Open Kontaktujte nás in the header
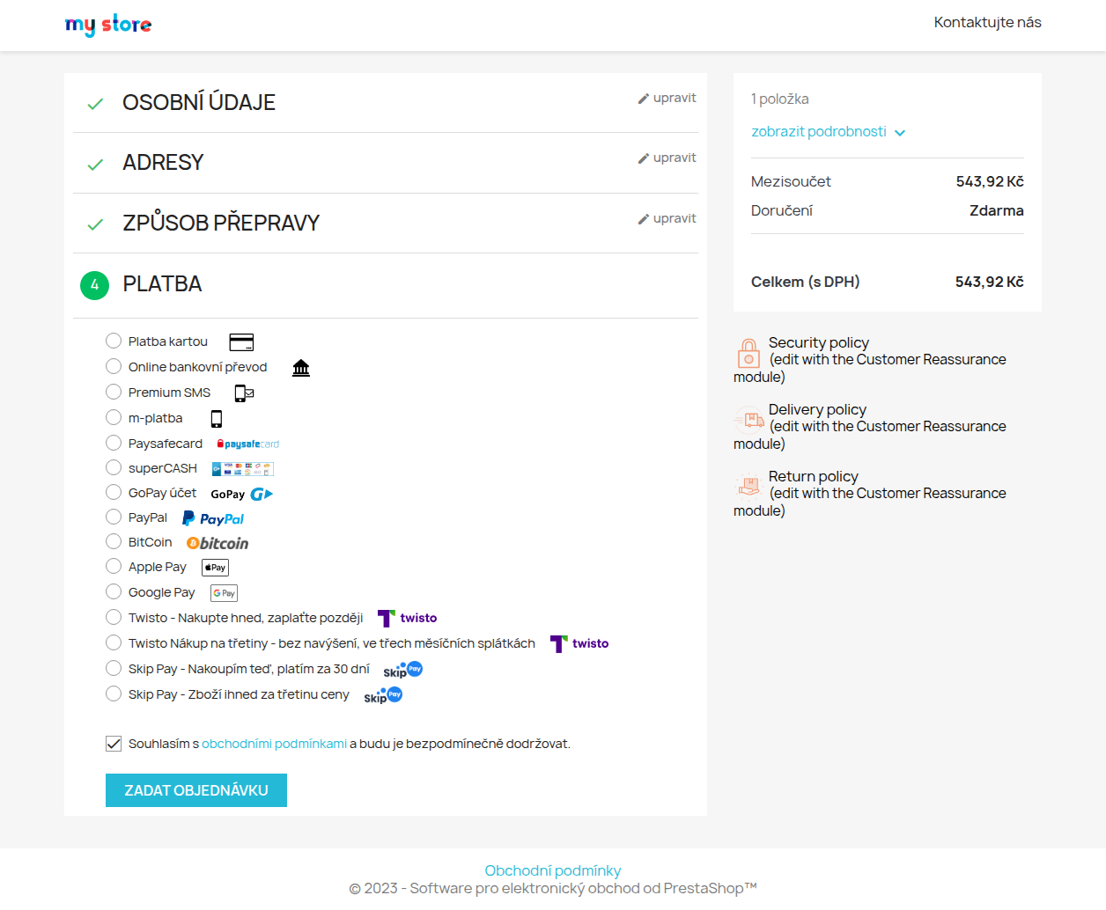 pos(987,23)
